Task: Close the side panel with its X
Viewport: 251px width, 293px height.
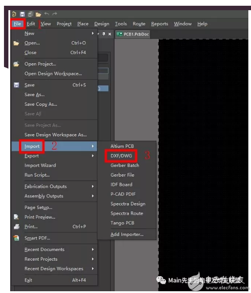Action: tap(110, 34)
